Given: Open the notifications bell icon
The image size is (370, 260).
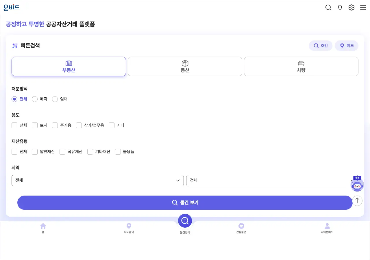Looking at the screenshot, I should pyautogui.click(x=340, y=8).
